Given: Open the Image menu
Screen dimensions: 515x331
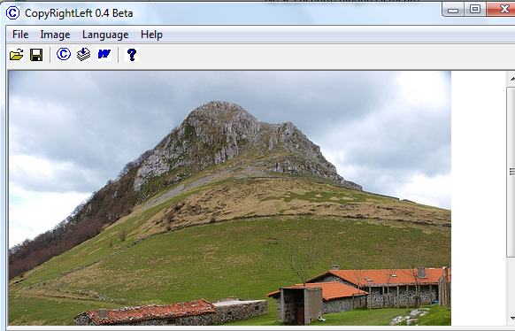Looking at the screenshot, I should (x=55, y=35).
